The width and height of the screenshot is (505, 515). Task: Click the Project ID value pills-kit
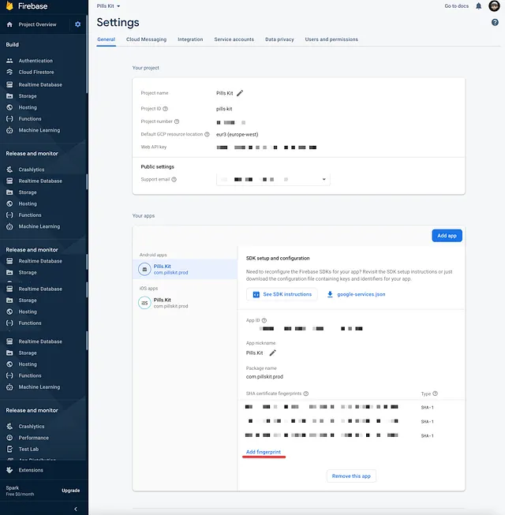tap(224, 109)
